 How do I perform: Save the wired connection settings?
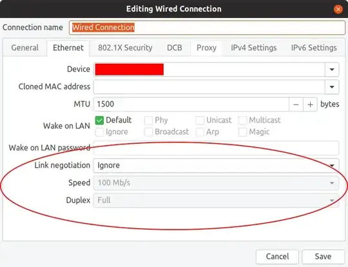click(323, 257)
